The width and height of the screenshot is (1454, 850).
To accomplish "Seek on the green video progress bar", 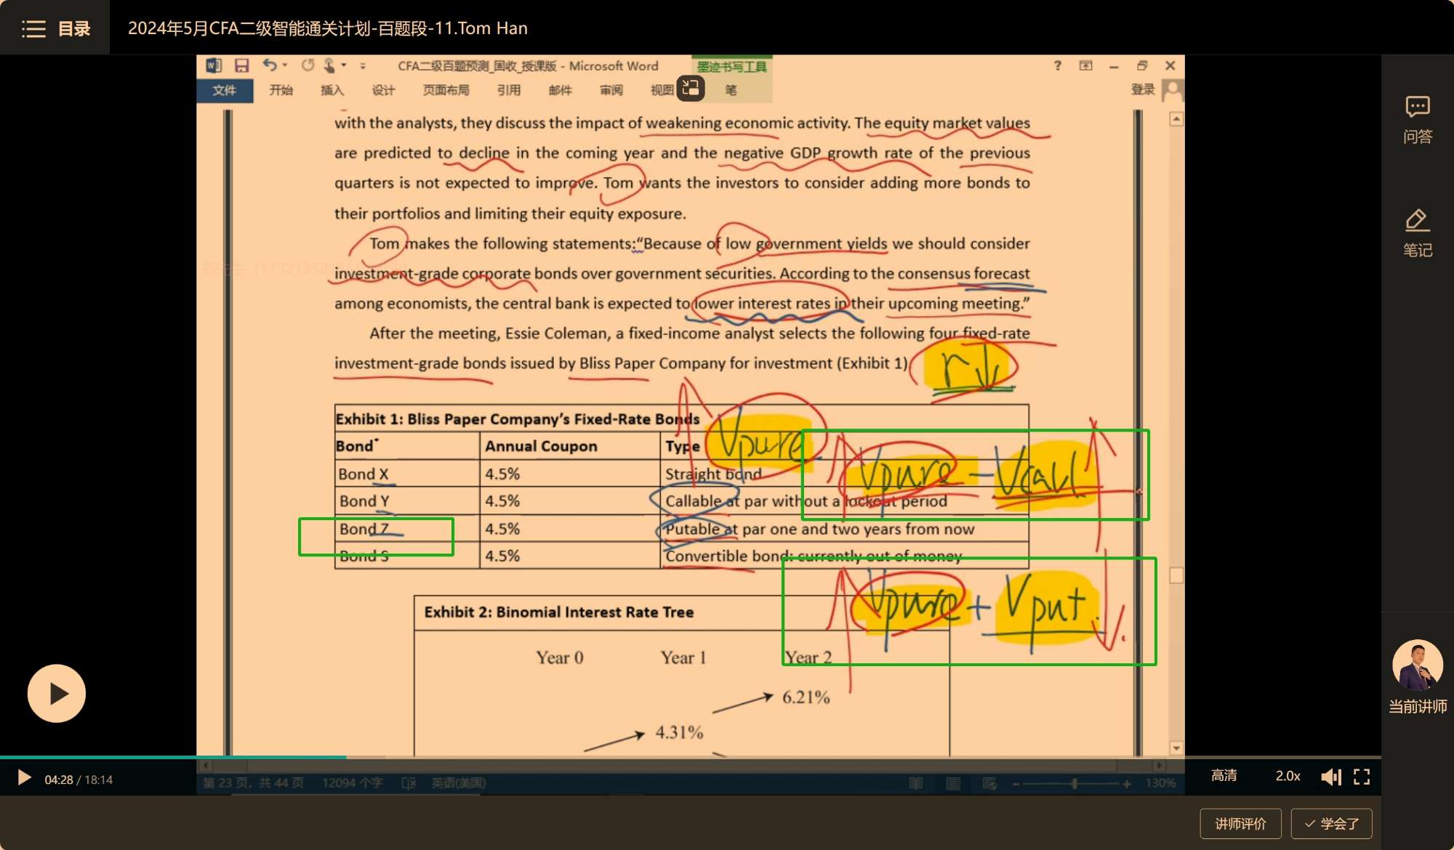I will pyautogui.click(x=173, y=757).
